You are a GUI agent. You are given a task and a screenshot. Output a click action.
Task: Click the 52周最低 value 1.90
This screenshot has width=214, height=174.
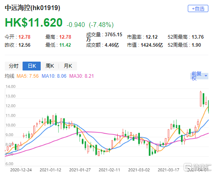coord(196,45)
